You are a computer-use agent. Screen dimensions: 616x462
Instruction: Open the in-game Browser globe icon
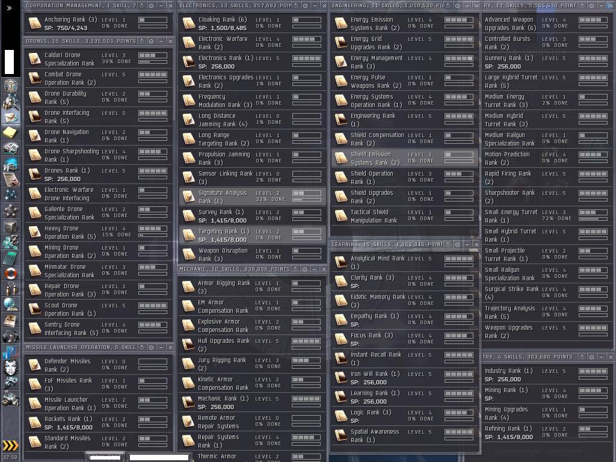point(10,304)
